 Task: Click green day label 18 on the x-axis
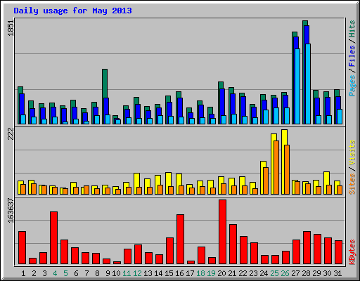pos(200,273)
